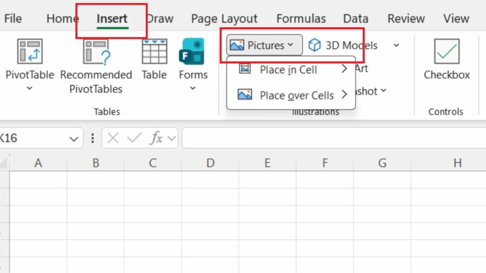The image size is (486, 273).
Task: Choose Place over Cells menu option
Action: [292, 95]
